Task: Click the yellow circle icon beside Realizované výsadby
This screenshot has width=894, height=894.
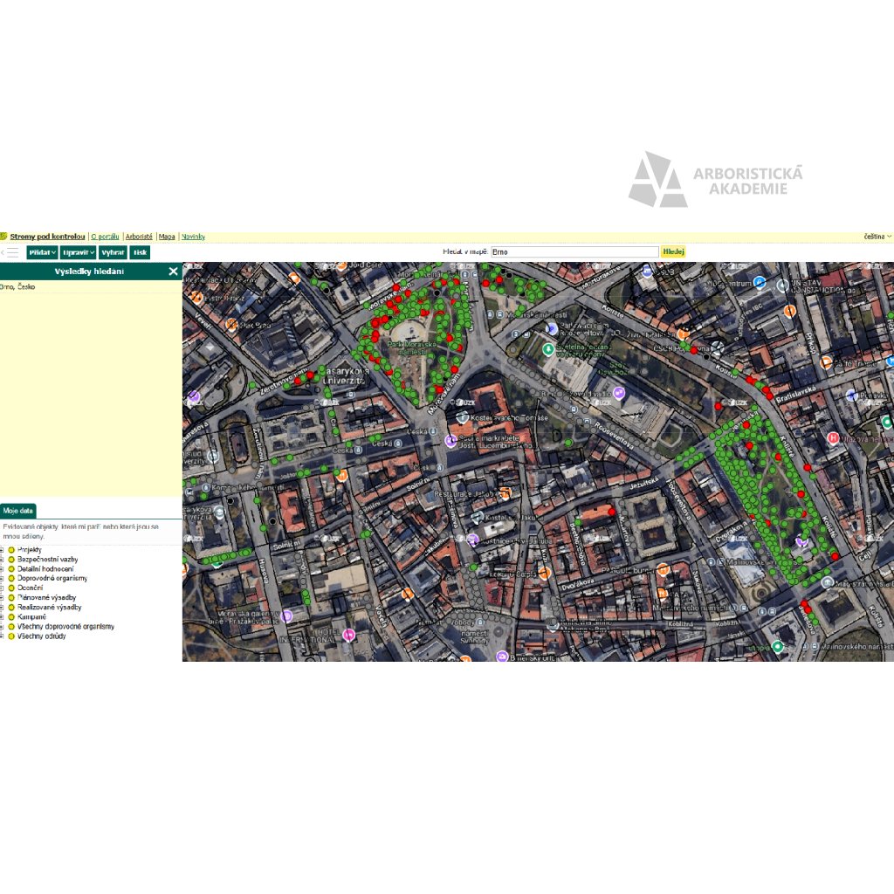Action: pos(10,608)
